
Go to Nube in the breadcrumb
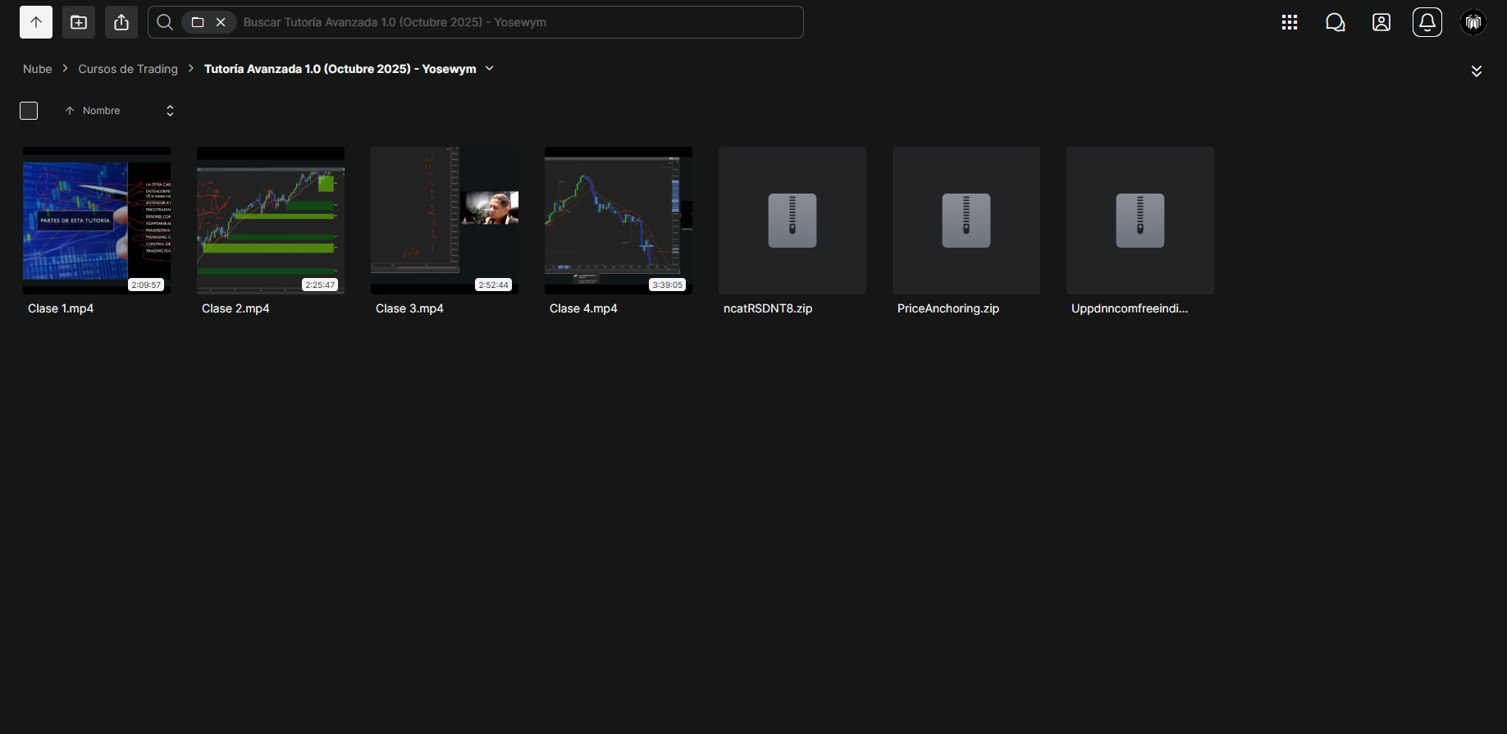(38, 69)
